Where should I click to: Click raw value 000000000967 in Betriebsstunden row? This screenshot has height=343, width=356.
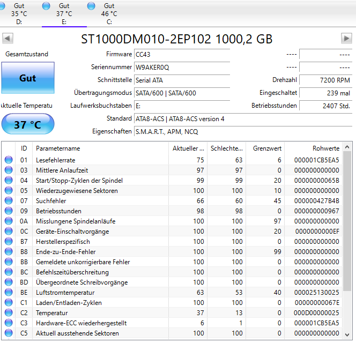click(316, 211)
